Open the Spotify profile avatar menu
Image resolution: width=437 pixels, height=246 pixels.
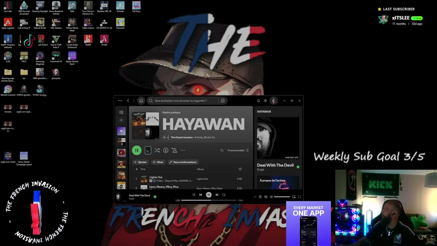(x=273, y=101)
